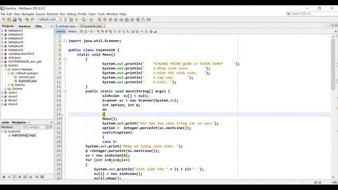Click the Find Selection magnifier icon in editor toolbar
Screen dimensions: 338x190
[x=98, y=32]
